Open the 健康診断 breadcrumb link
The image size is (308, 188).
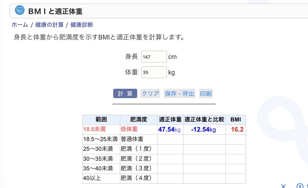point(82,25)
